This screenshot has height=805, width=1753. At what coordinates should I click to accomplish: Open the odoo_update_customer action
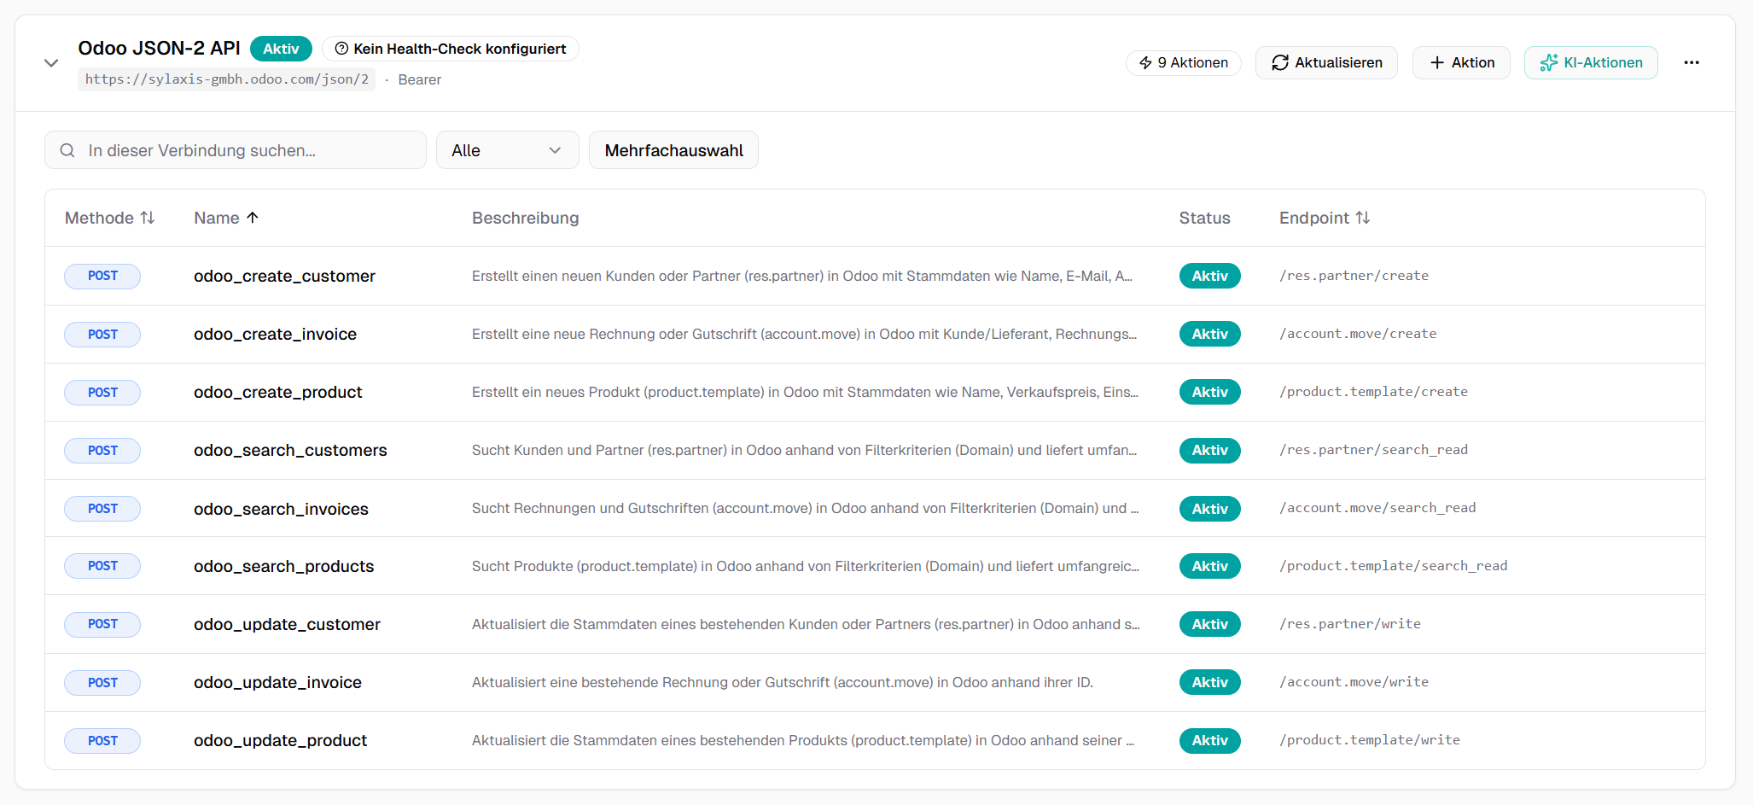click(x=287, y=624)
